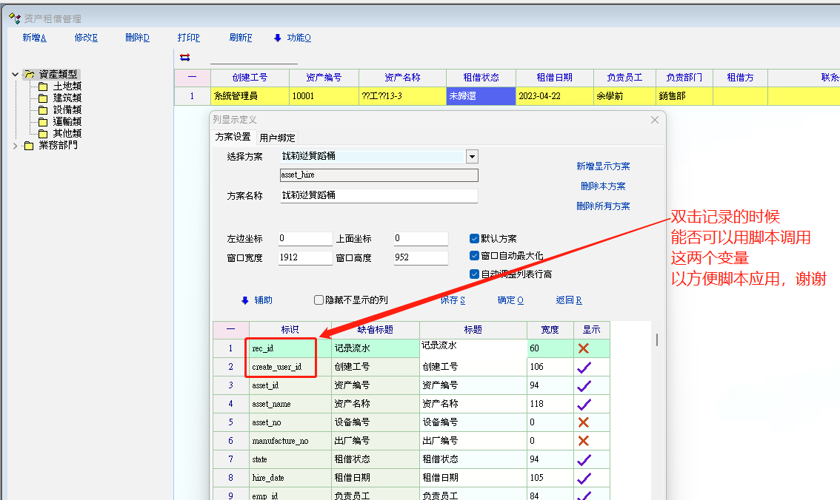Viewport: 840px width, 500px height.
Task: Click the 土地類 folder icon
Action: [43, 87]
